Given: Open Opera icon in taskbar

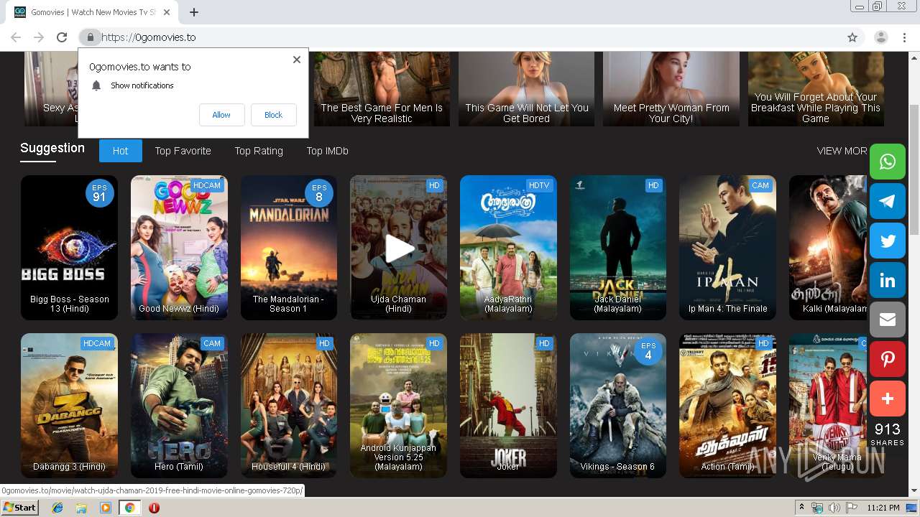Looking at the screenshot, I should (x=154, y=508).
